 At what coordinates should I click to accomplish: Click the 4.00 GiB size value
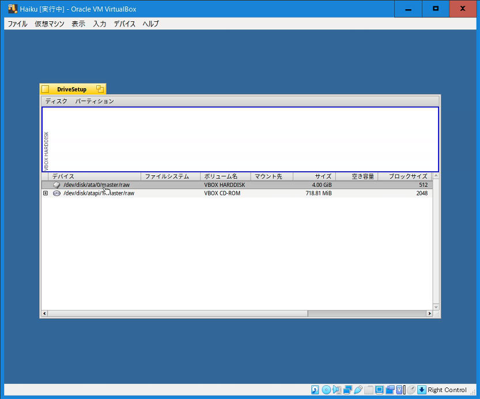322,185
